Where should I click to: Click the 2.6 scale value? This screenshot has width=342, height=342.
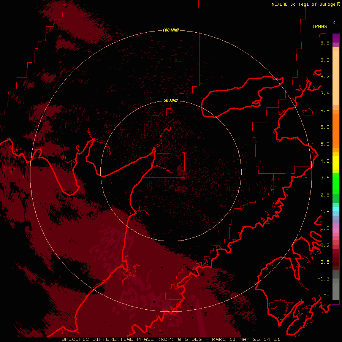point(325,195)
